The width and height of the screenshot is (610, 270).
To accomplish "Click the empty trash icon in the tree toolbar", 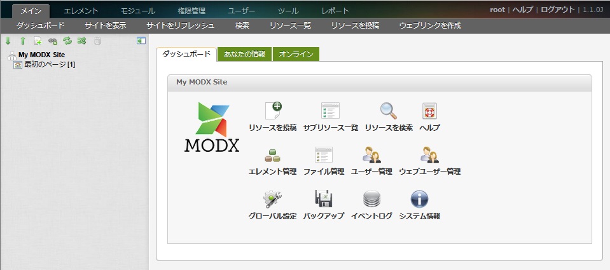I will [97, 41].
